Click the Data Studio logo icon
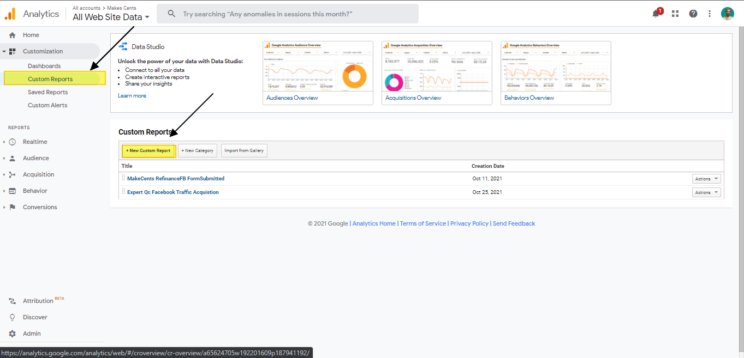This screenshot has width=744, height=358. [x=123, y=46]
